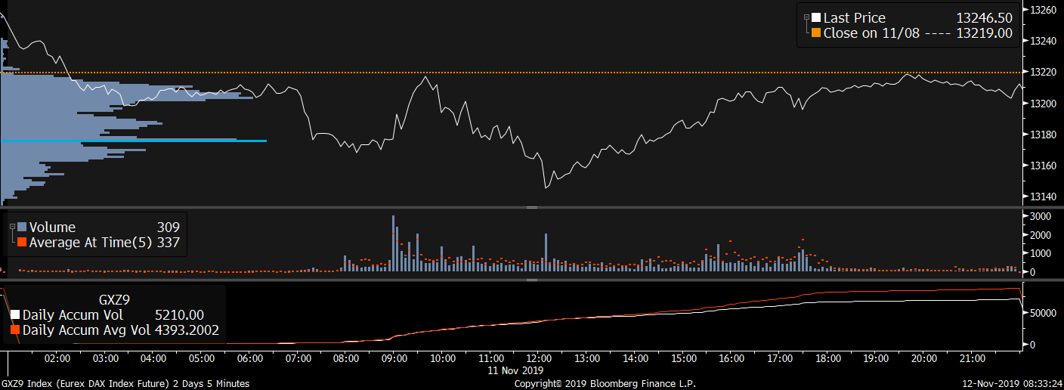Click the 12-Nov-2019 08:33:24 timestamp
Image resolution: width=1064 pixels, height=390 pixels.
point(1011,384)
